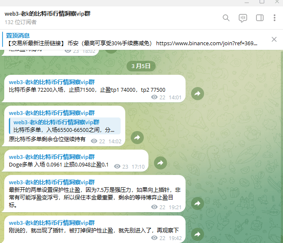283x243 pixels.
Task: Click the views eye icon on 14:01 message
Action: pyautogui.click(x=154, y=97)
